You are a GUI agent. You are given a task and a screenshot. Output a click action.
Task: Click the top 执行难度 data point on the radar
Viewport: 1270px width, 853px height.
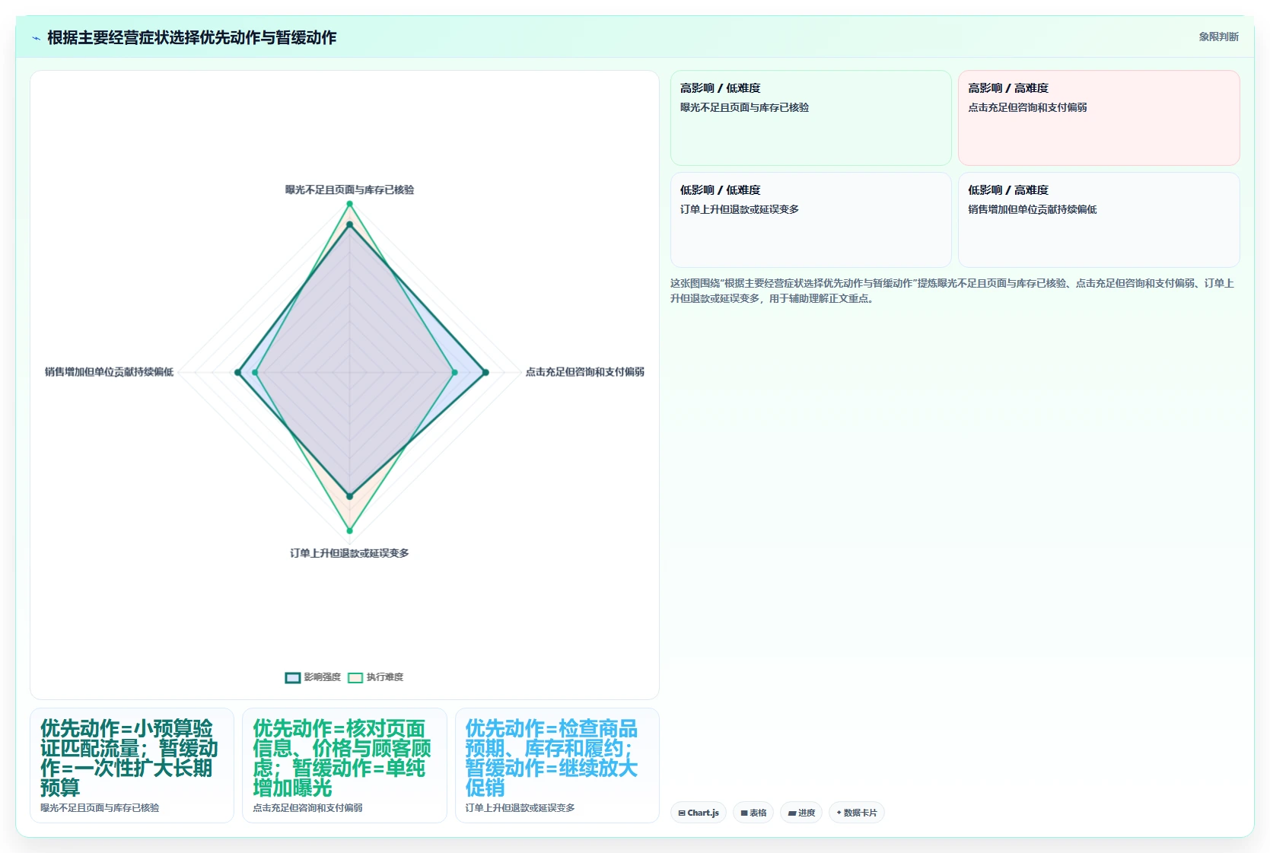(350, 204)
